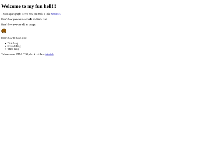Image resolution: width=200 pixels, height=150 pixels.
Task: Follow the tutorials link
Action: (x=49, y=54)
